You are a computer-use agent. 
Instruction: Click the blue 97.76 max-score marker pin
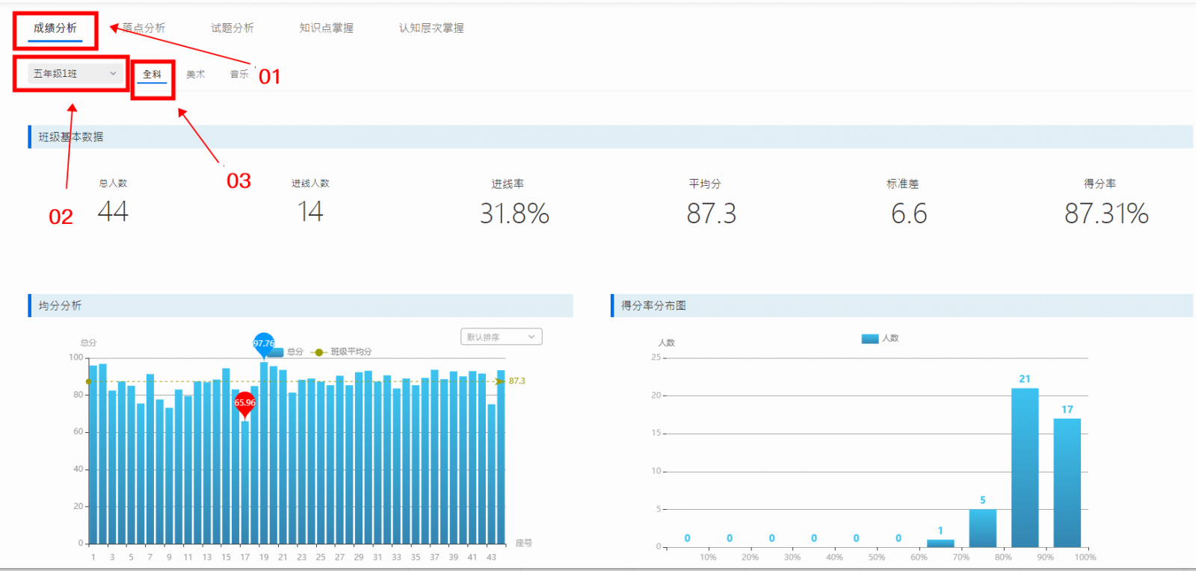click(263, 343)
